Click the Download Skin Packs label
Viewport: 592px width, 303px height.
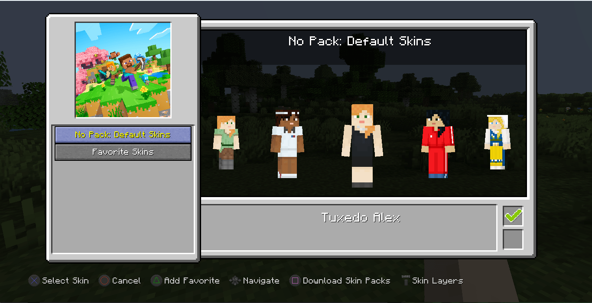pos(346,281)
